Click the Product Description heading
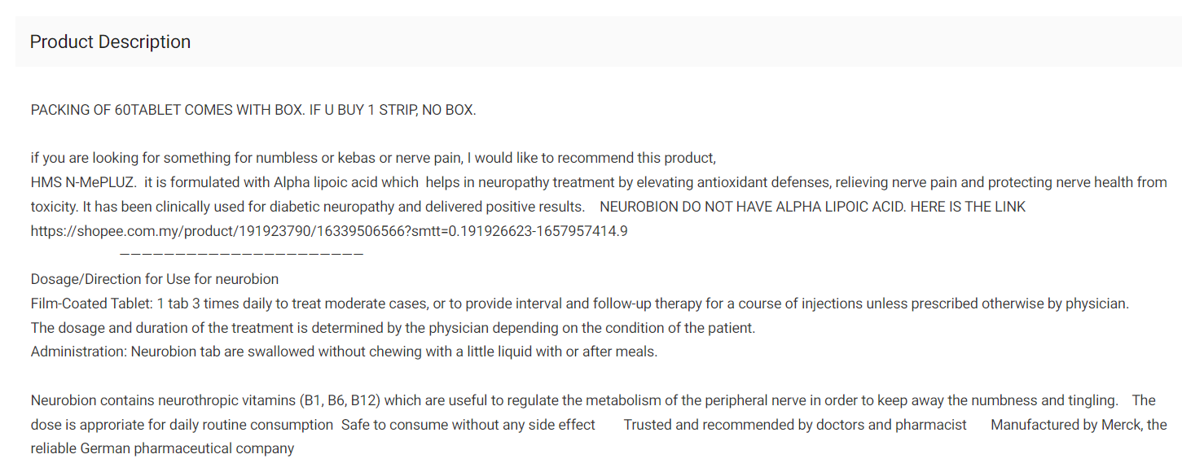This screenshot has height=463, width=1182. coord(110,41)
